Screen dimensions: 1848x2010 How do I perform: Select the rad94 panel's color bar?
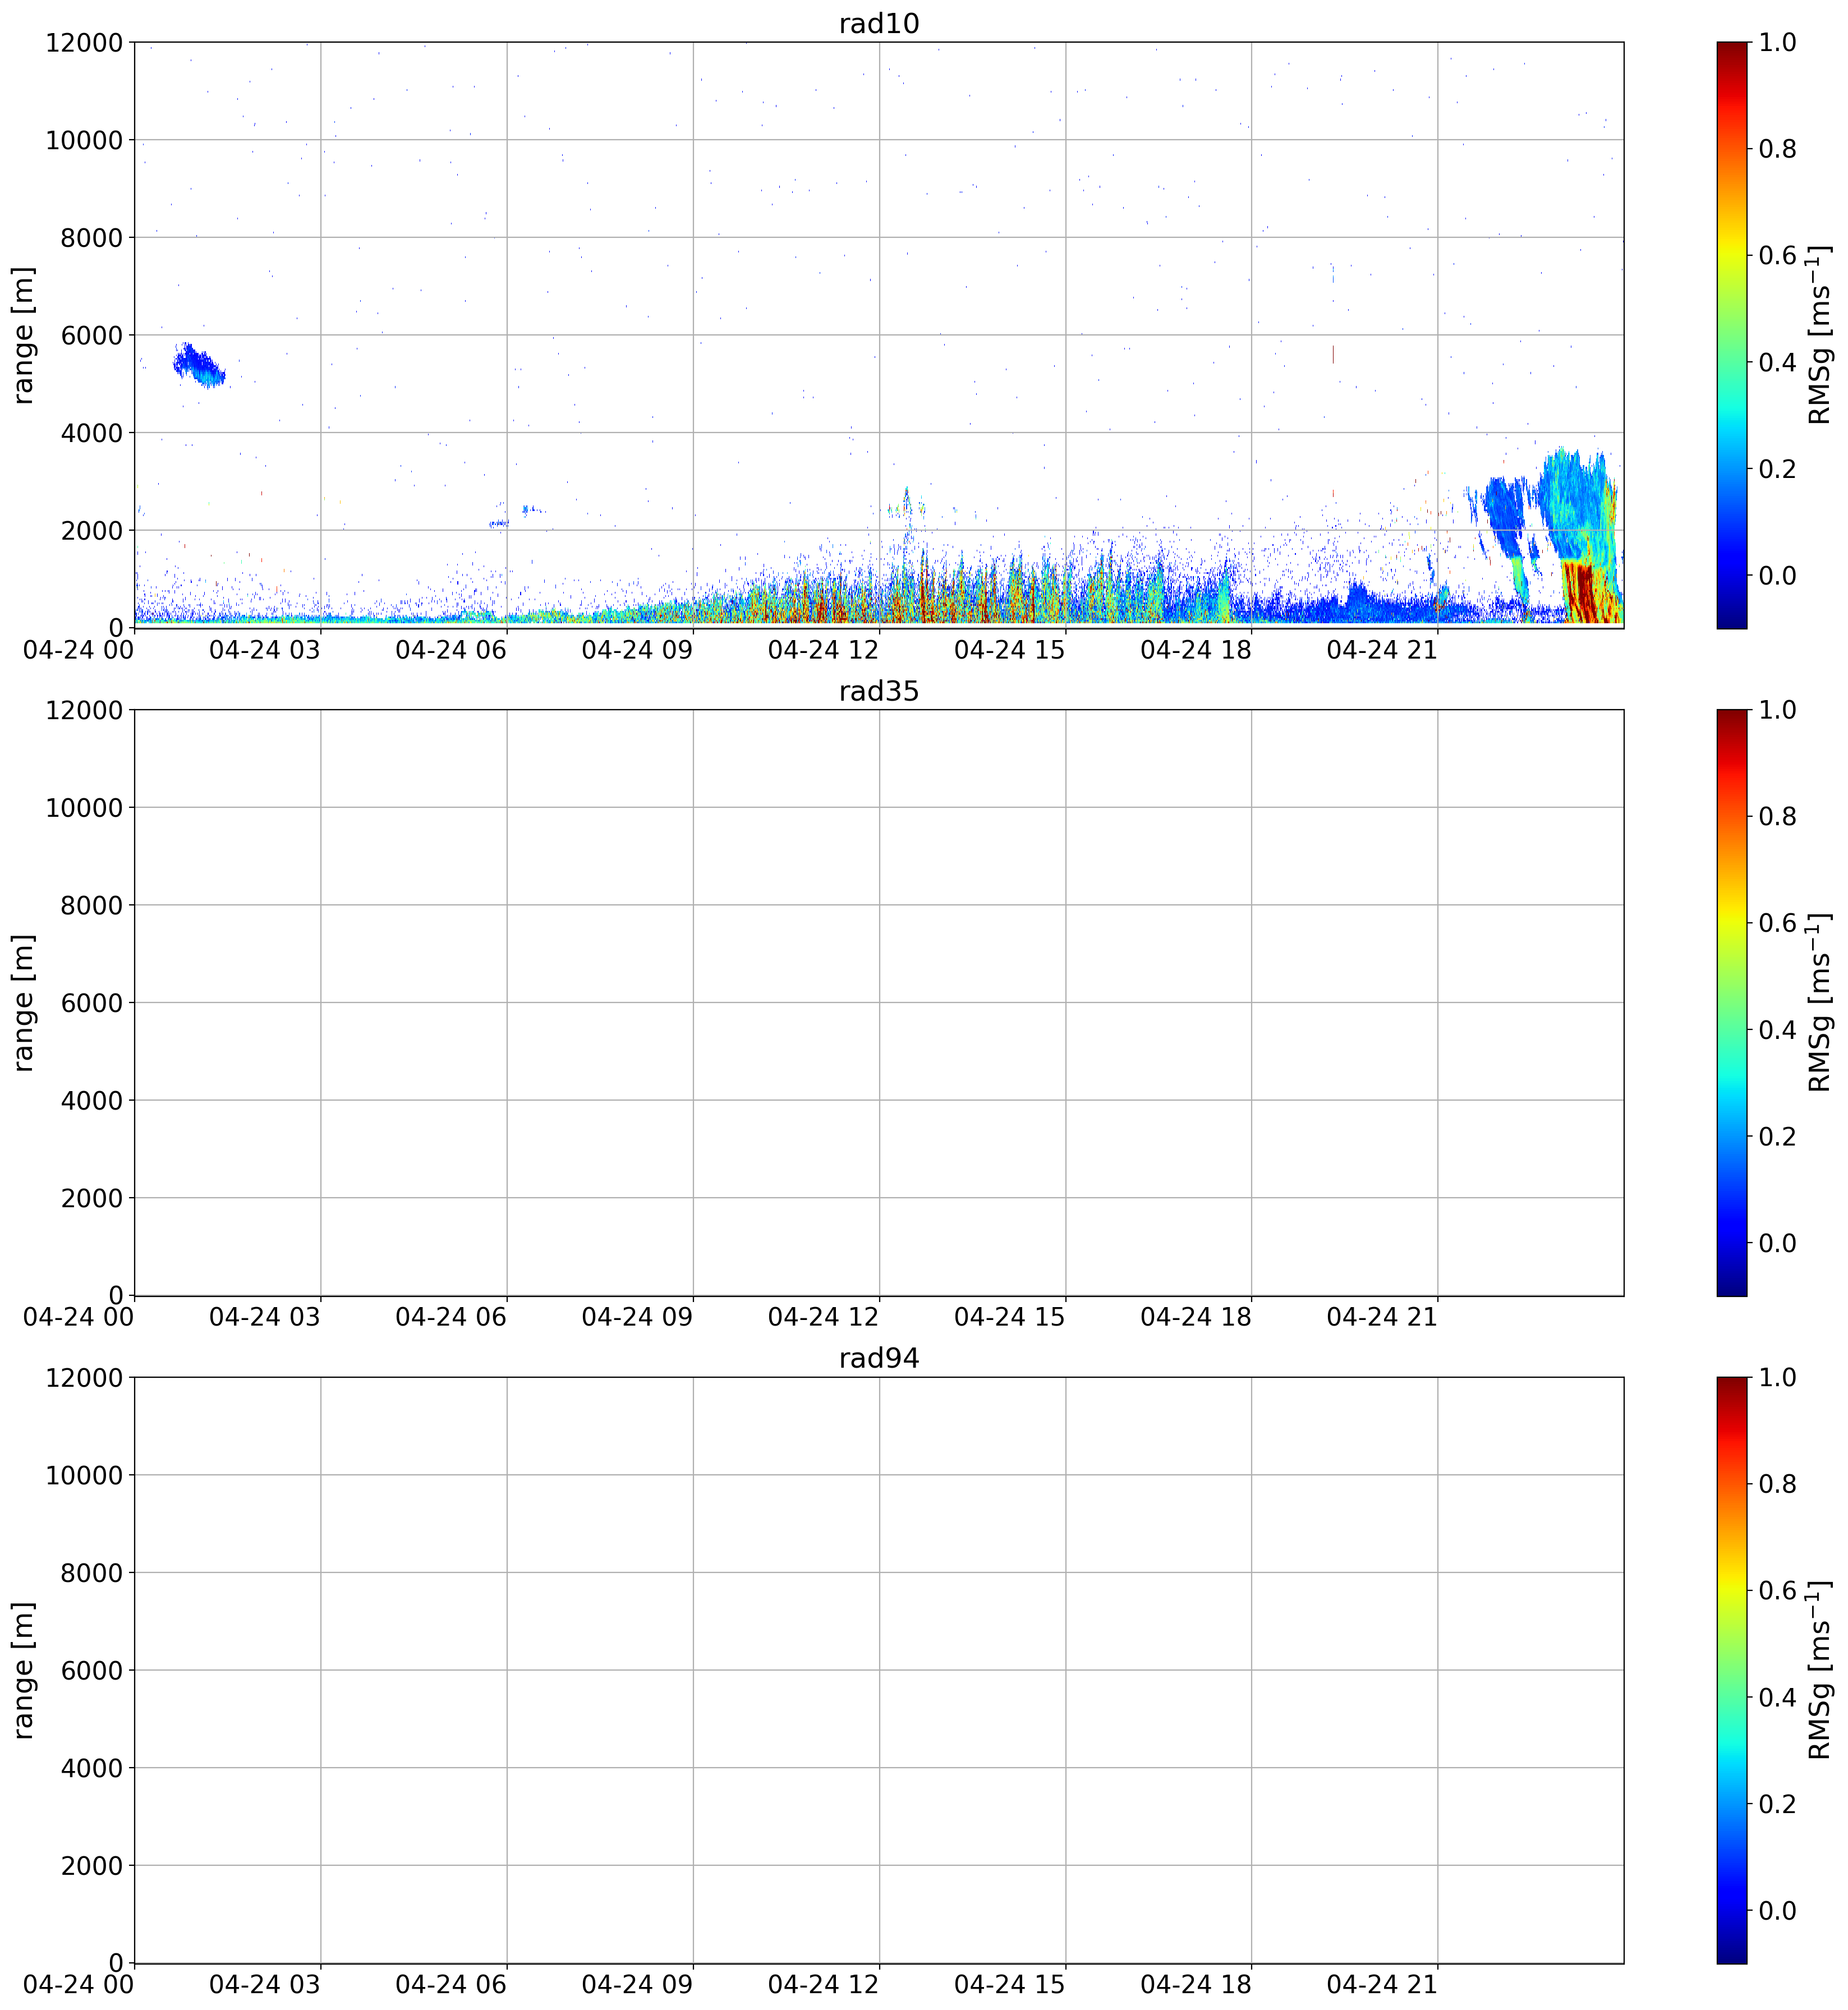pyautogui.click(x=1731, y=1670)
